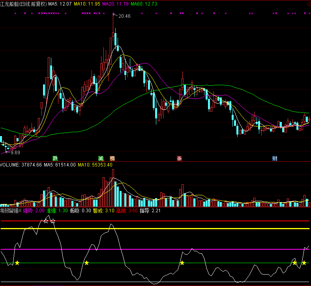311x286 pixels.
Task: Click the volume MA5: 61514.00 label
Action: [60, 165]
